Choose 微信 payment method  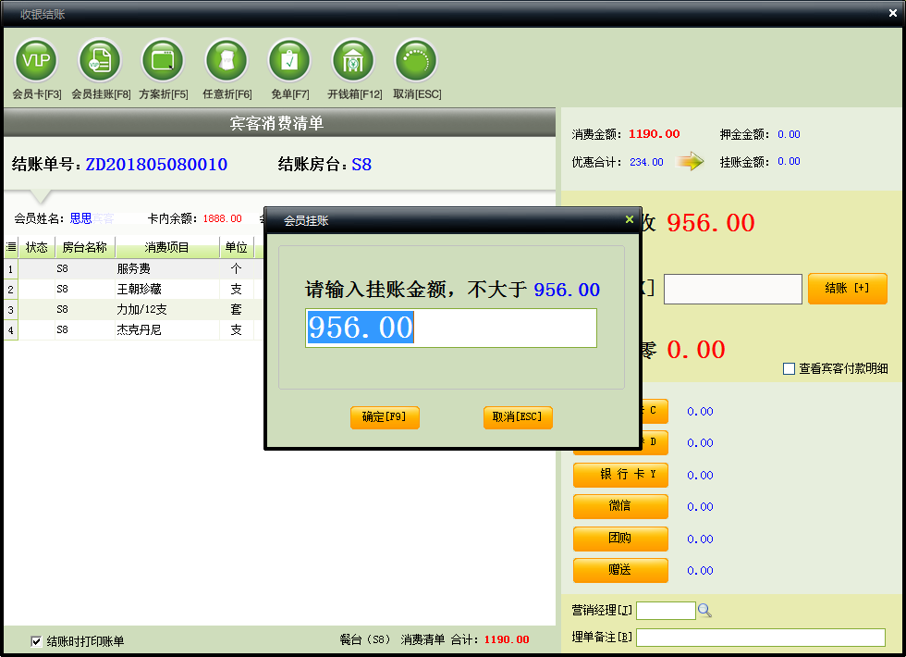click(x=620, y=506)
